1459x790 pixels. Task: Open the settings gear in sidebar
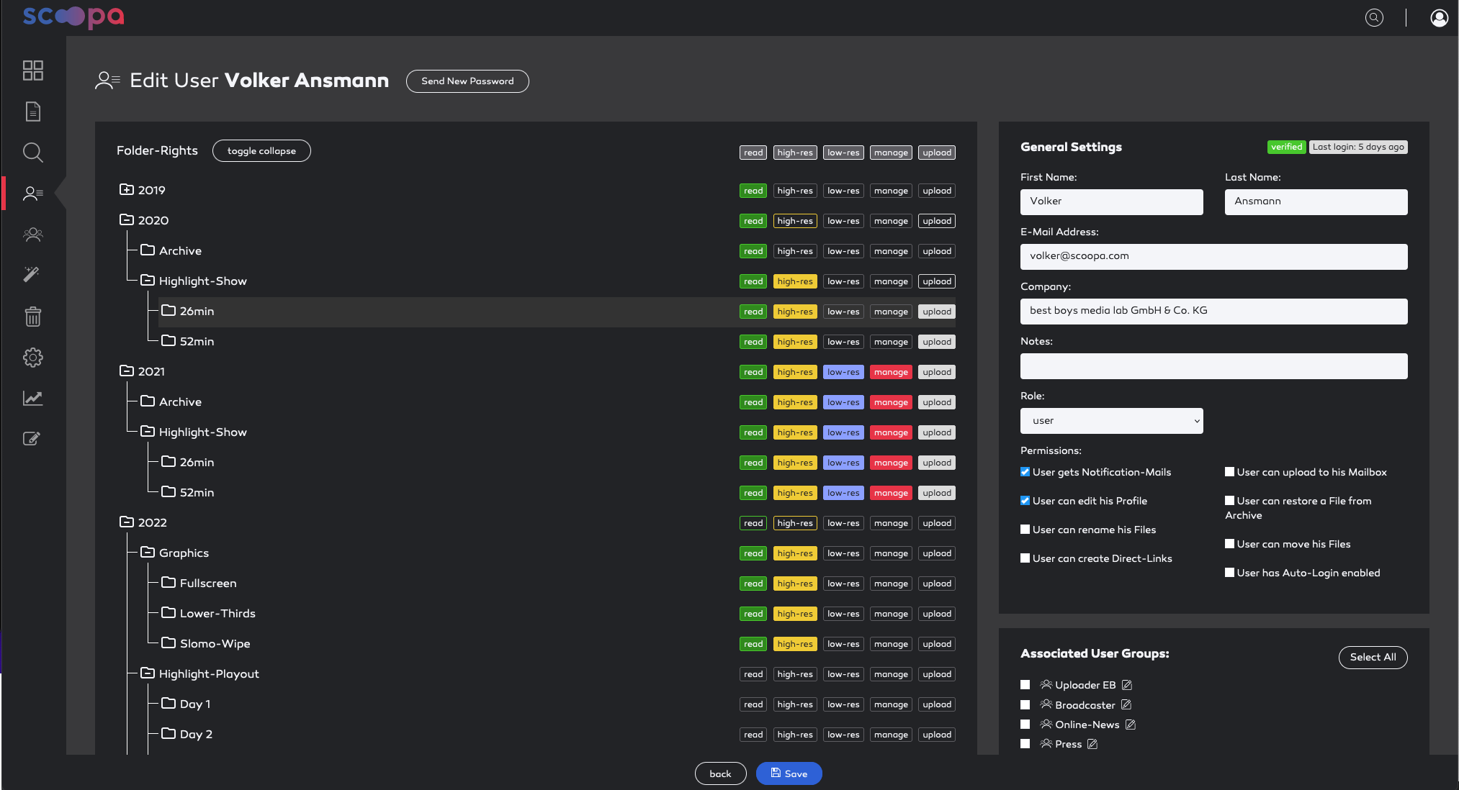tap(32, 358)
